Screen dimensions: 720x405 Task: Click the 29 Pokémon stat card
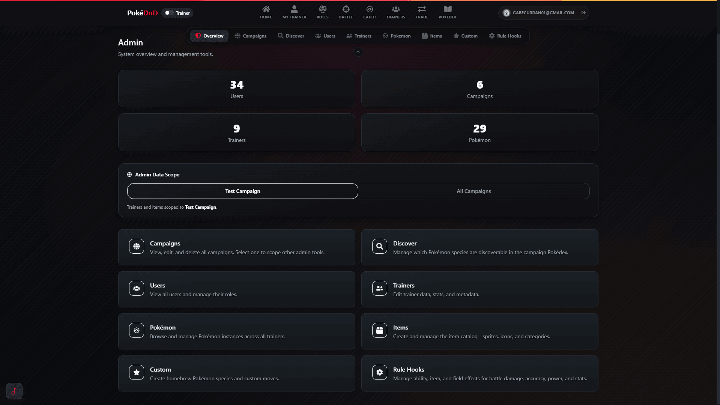[479, 132]
